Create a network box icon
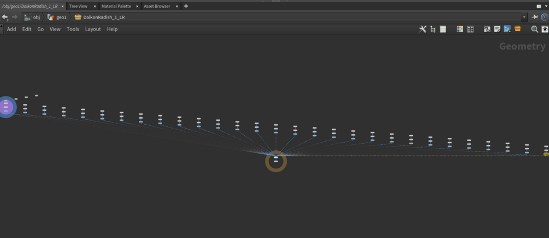The width and height of the screenshot is (549, 238). (487, 29)
